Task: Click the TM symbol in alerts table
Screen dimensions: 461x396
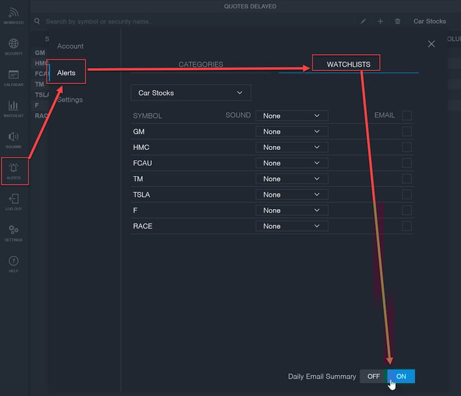Action: (x=138, y=179)
